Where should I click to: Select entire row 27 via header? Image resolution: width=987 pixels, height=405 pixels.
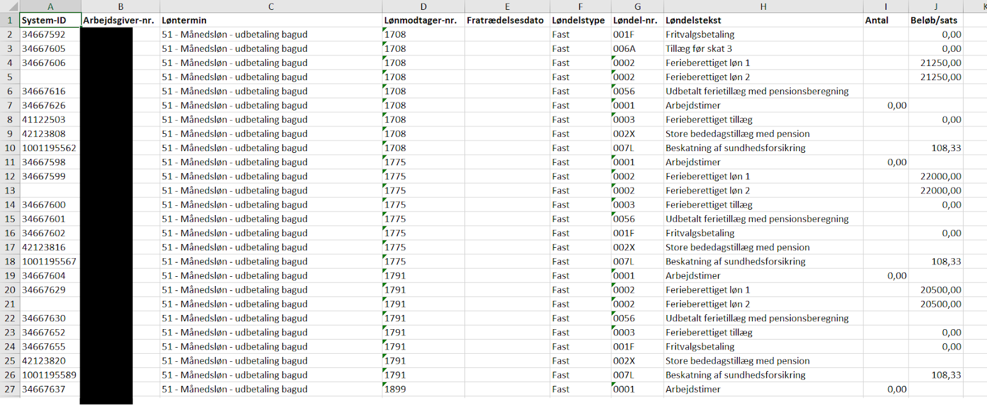(10, 389)
